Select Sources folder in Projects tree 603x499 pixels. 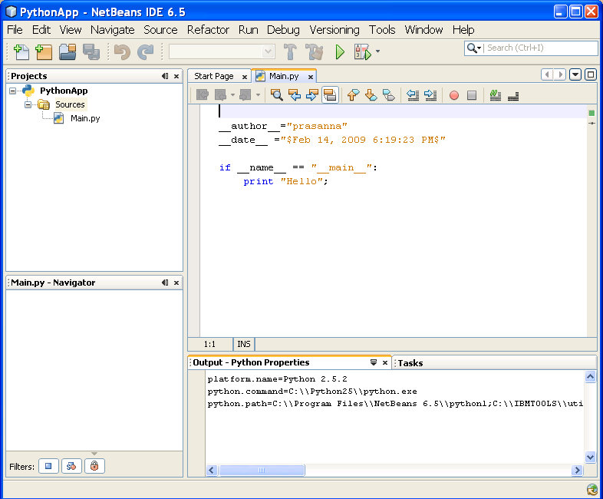click(x=70, y=104)
